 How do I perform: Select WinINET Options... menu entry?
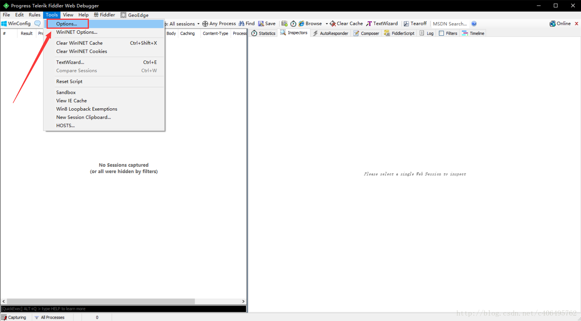(x=104, y=32)
